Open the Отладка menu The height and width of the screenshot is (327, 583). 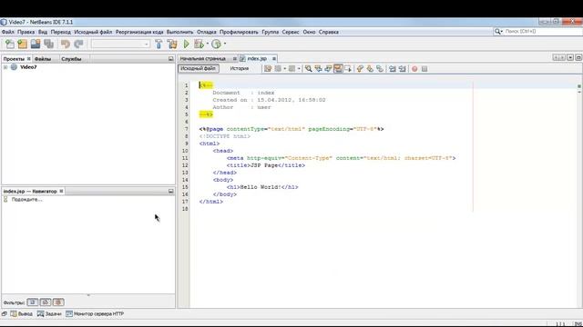(207, 32)
